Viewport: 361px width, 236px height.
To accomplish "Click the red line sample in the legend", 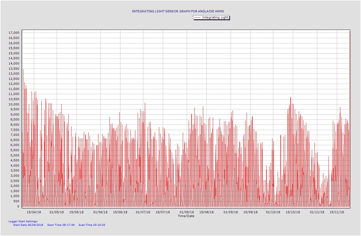I will (198, 18).
